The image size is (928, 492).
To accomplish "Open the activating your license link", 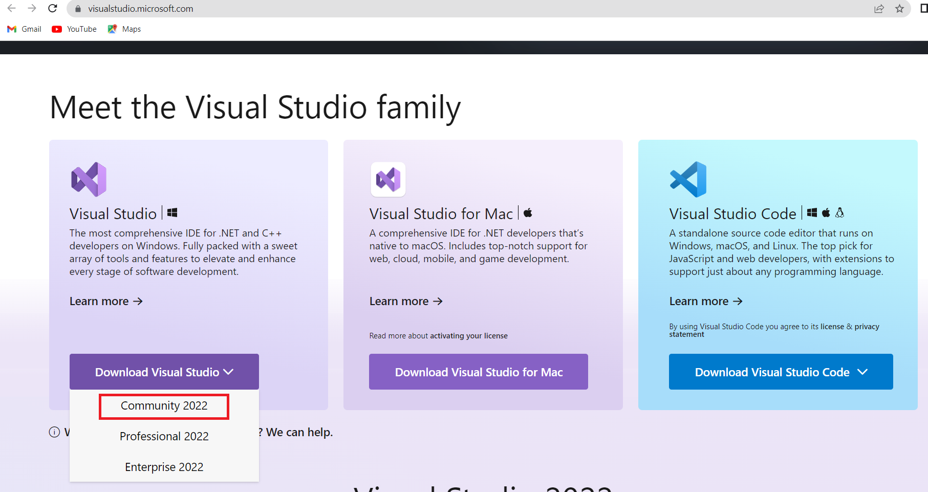I will (x=469, y=336).
